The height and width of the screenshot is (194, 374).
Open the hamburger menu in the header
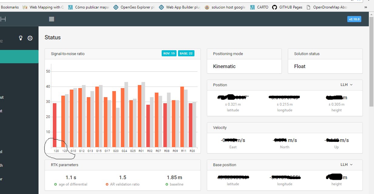pos(52,19)
